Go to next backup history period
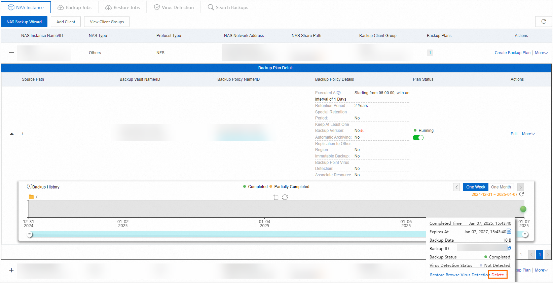 [x=521, y=187]
